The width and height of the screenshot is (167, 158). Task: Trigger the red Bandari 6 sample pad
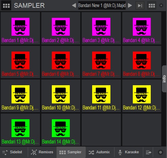(x=61, y=62)
